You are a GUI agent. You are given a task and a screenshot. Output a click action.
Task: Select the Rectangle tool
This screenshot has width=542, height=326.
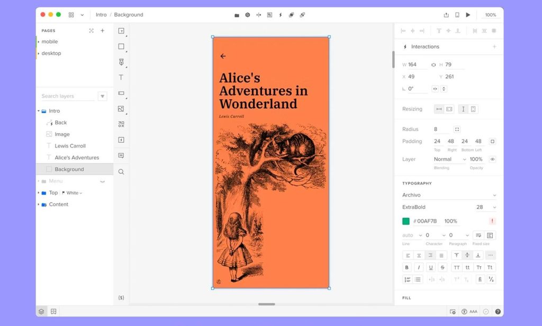point(121,46)
